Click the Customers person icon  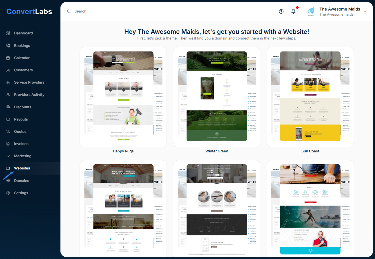click(x=8, y=70)
